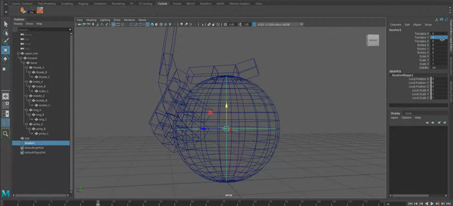Open the Attribute Editor side tab
The image size is (453, 206).
click(451, 66)
